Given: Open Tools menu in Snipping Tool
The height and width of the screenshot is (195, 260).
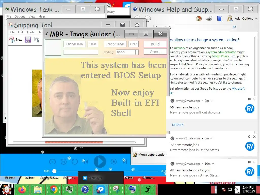Looking at the screenshot, I should 30,32.
